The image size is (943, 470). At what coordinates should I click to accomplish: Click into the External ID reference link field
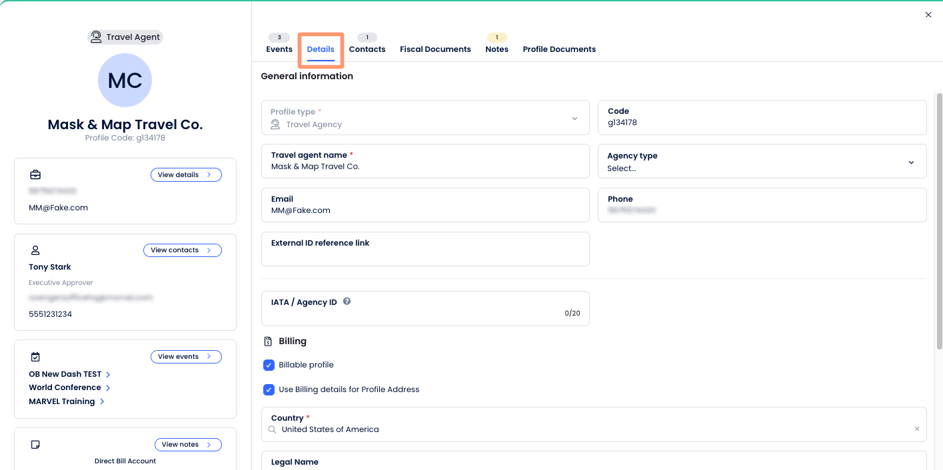(425, 254)
